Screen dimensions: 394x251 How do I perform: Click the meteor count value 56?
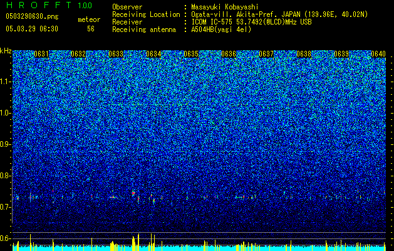coord(91,29)
